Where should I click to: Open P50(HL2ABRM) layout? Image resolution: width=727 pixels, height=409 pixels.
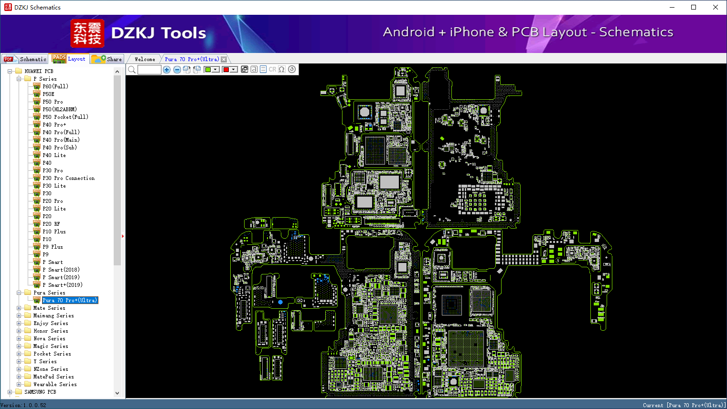[60, 109]
